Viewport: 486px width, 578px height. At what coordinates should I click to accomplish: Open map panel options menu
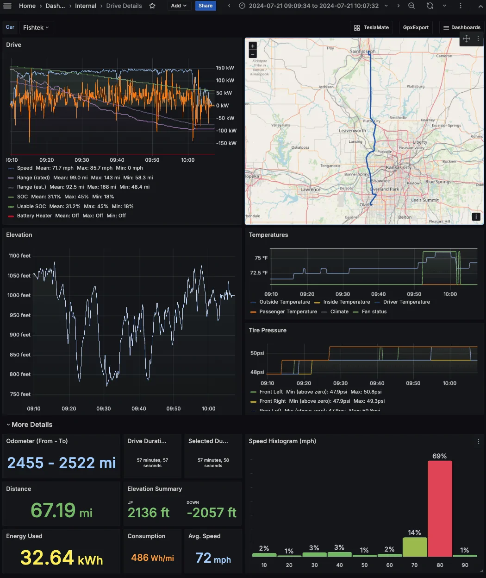[478, 39]
